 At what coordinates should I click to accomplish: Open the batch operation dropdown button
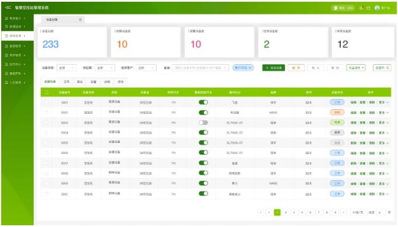[356, 68]
